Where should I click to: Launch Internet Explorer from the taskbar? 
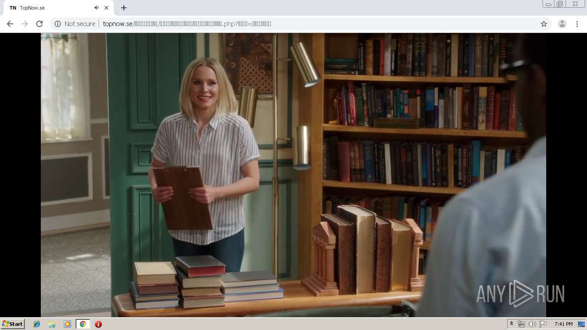37,324
